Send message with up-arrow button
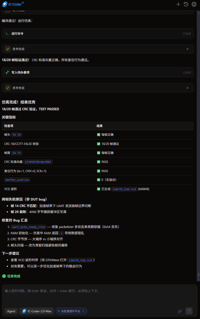This screenshot has height=319, width=200. (x=189, y=311)
